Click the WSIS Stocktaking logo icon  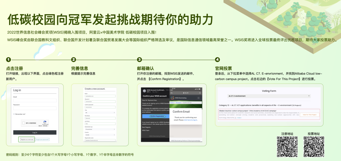(x=173, y=98)
